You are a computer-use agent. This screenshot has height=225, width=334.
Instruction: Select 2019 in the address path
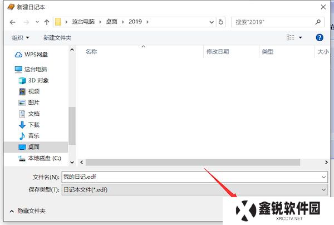point(135,22)
